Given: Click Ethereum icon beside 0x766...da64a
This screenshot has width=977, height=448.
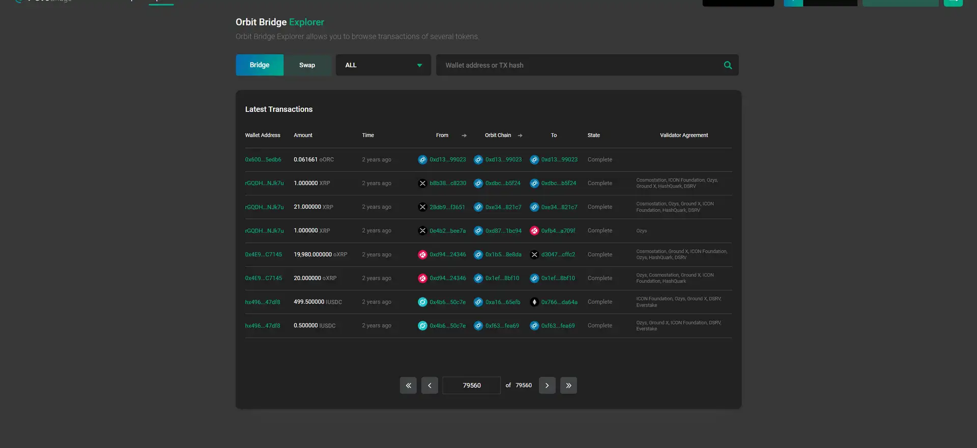Looking at the screenshot, I should point(534,302).
